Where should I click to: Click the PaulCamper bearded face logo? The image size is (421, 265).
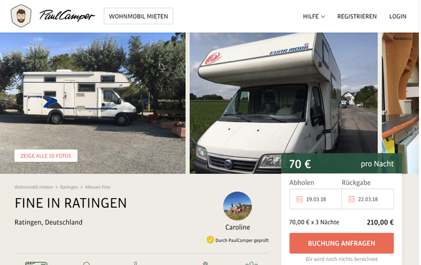21,16
